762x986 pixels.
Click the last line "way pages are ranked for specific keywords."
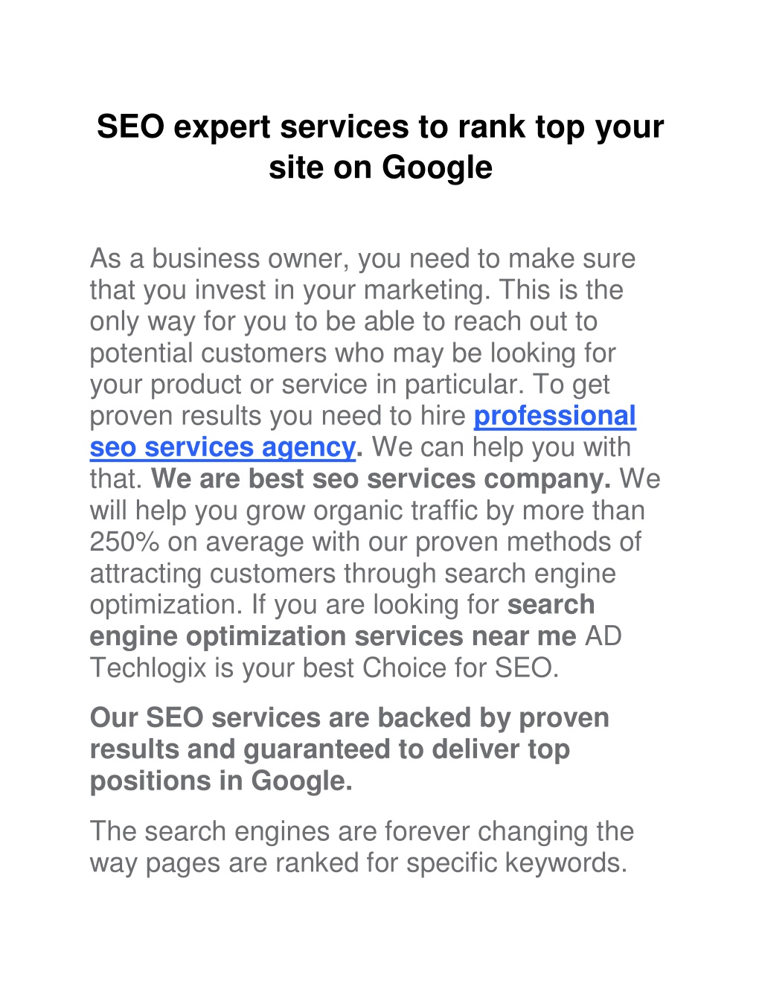tap(359, 863)
